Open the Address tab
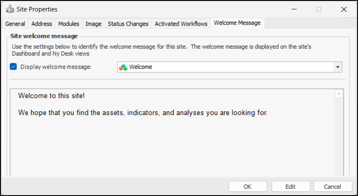 [42, 24]
